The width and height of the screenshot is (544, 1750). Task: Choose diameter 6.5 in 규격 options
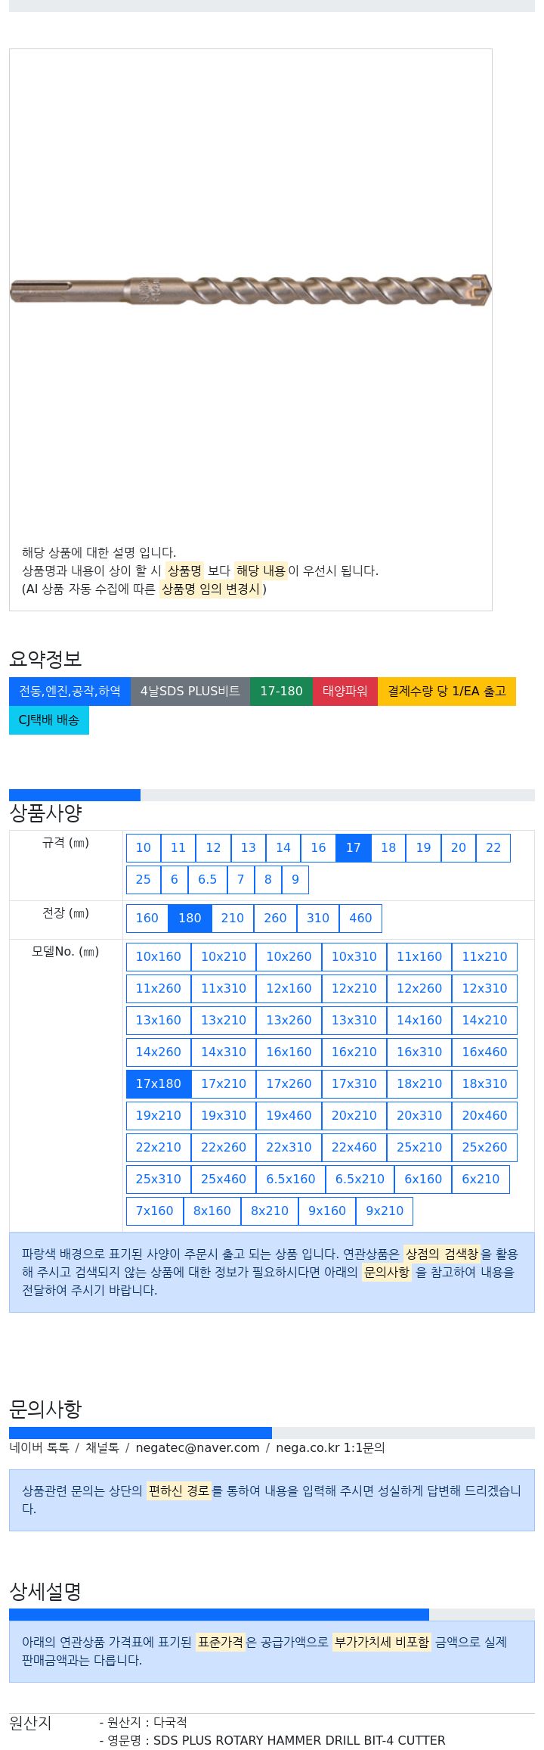[x=208, y=880]
